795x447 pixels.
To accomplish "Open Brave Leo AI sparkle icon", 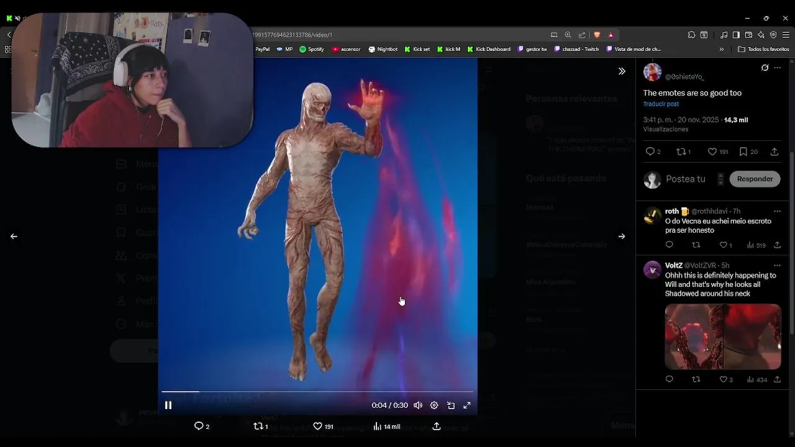I will pos(761,35).
